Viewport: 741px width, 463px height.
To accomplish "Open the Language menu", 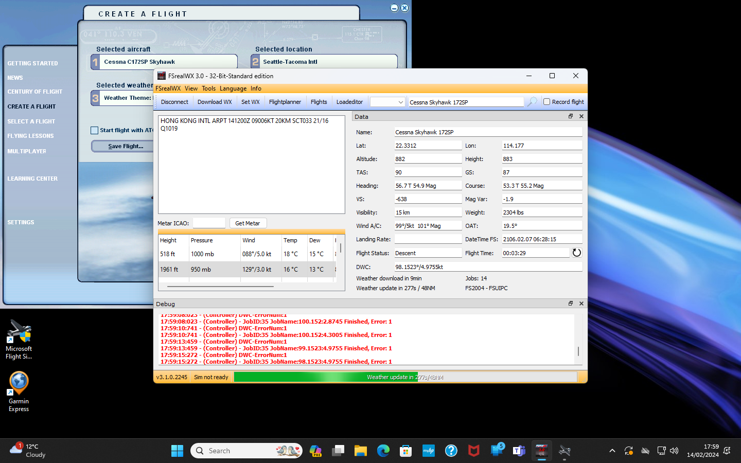I will [233, 88].
